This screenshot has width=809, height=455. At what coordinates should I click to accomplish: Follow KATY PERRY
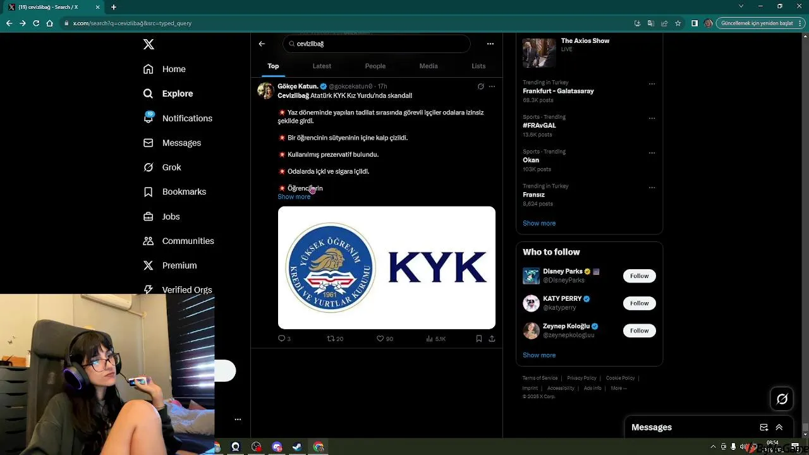pos(639,303)
